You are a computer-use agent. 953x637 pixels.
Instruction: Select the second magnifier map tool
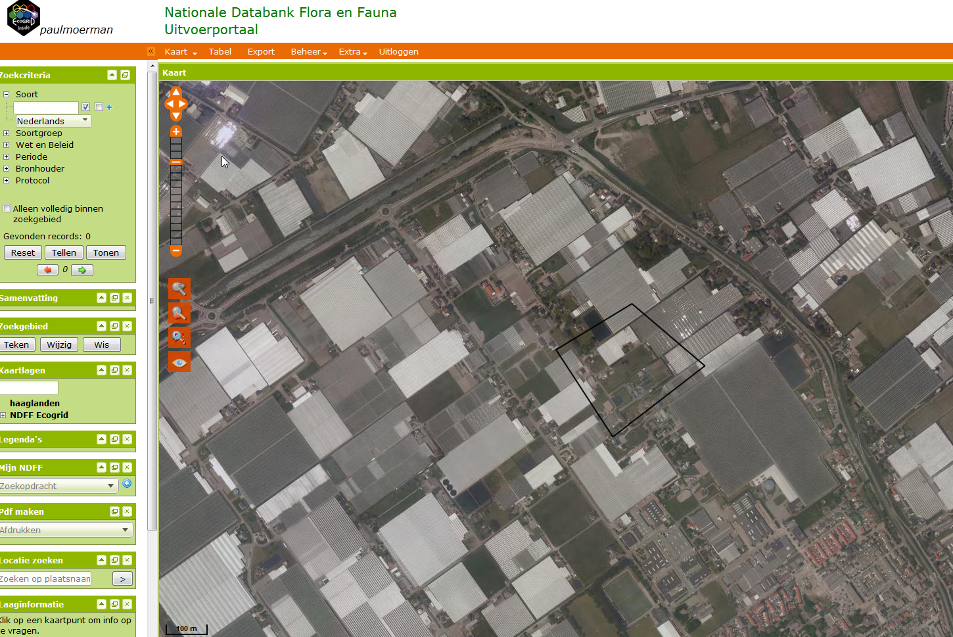tap(179, 313)
